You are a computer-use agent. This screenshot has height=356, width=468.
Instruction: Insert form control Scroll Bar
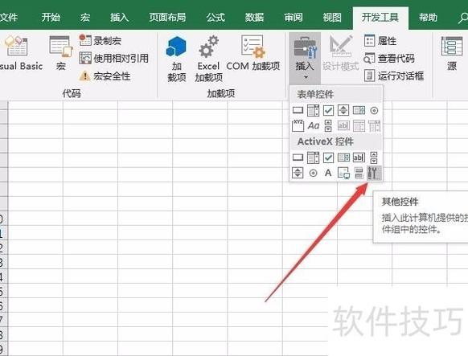tap(328, 126)
